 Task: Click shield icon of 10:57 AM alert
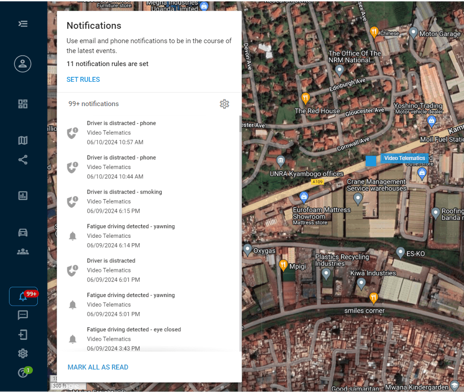(x=72, y=133)
